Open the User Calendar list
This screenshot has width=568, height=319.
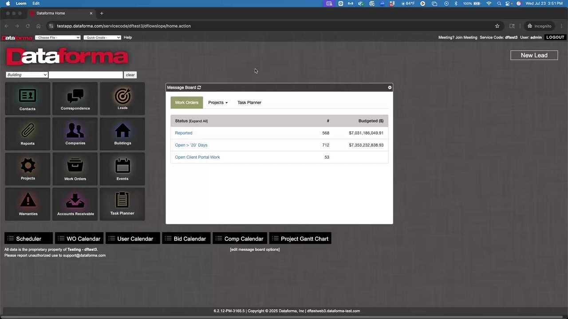pyautogui.click(x=132, y=239)
